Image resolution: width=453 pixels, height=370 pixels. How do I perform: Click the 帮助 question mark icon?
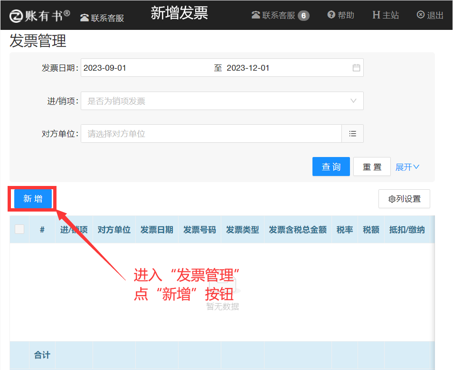pyautogui.click(x=331, y=15)
